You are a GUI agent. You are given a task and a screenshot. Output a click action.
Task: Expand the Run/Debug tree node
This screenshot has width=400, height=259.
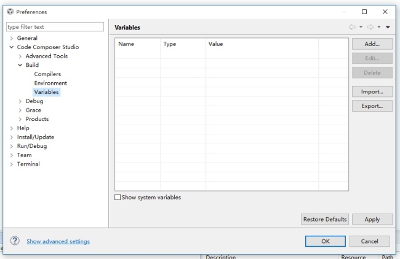12,146
